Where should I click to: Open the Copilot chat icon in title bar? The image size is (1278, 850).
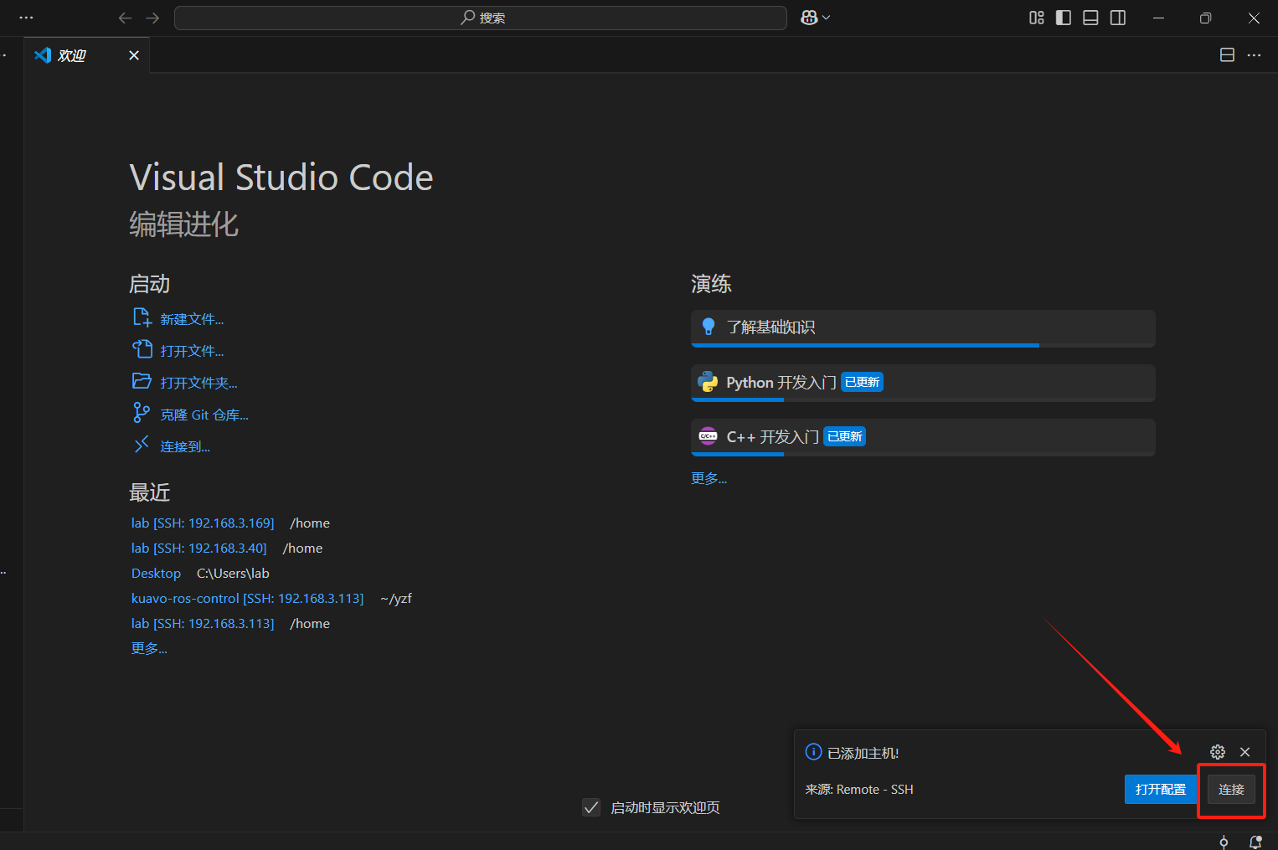click(808, 18)
